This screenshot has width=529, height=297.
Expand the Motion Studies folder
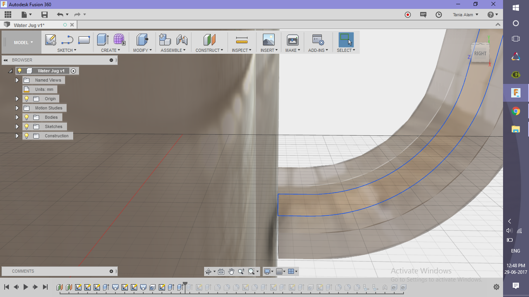click(17, 108)
